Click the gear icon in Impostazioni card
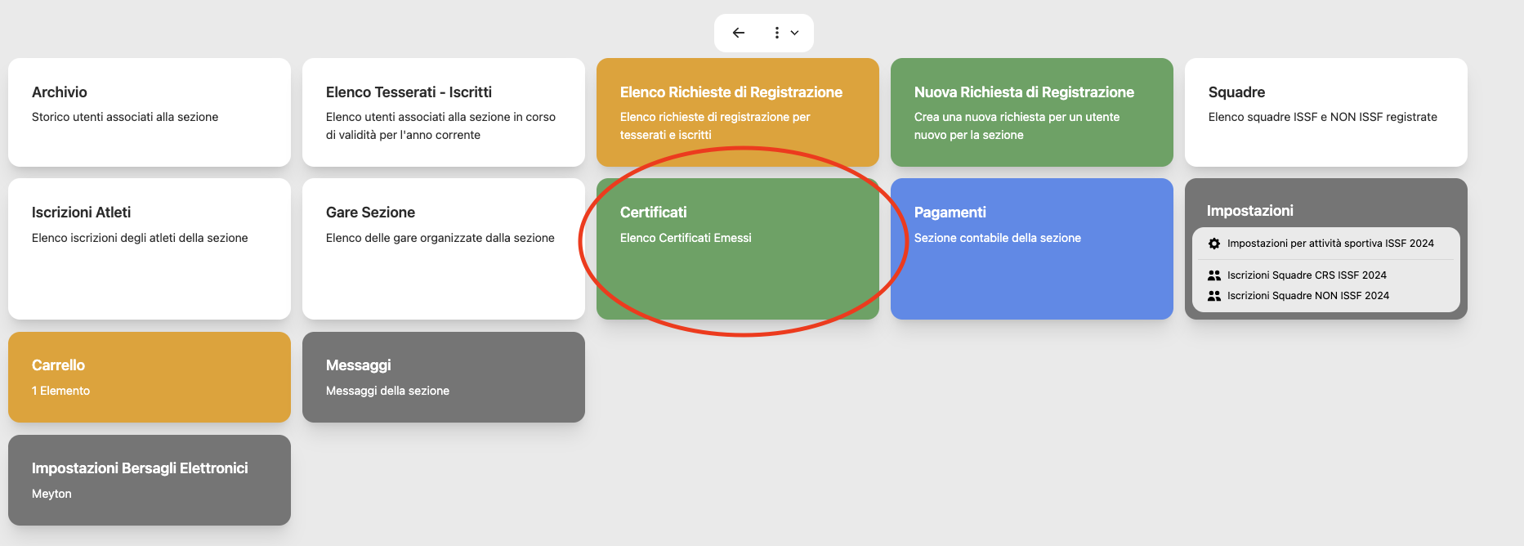The height and width of the screenshot is (546, 1524). pos(1214,244)
